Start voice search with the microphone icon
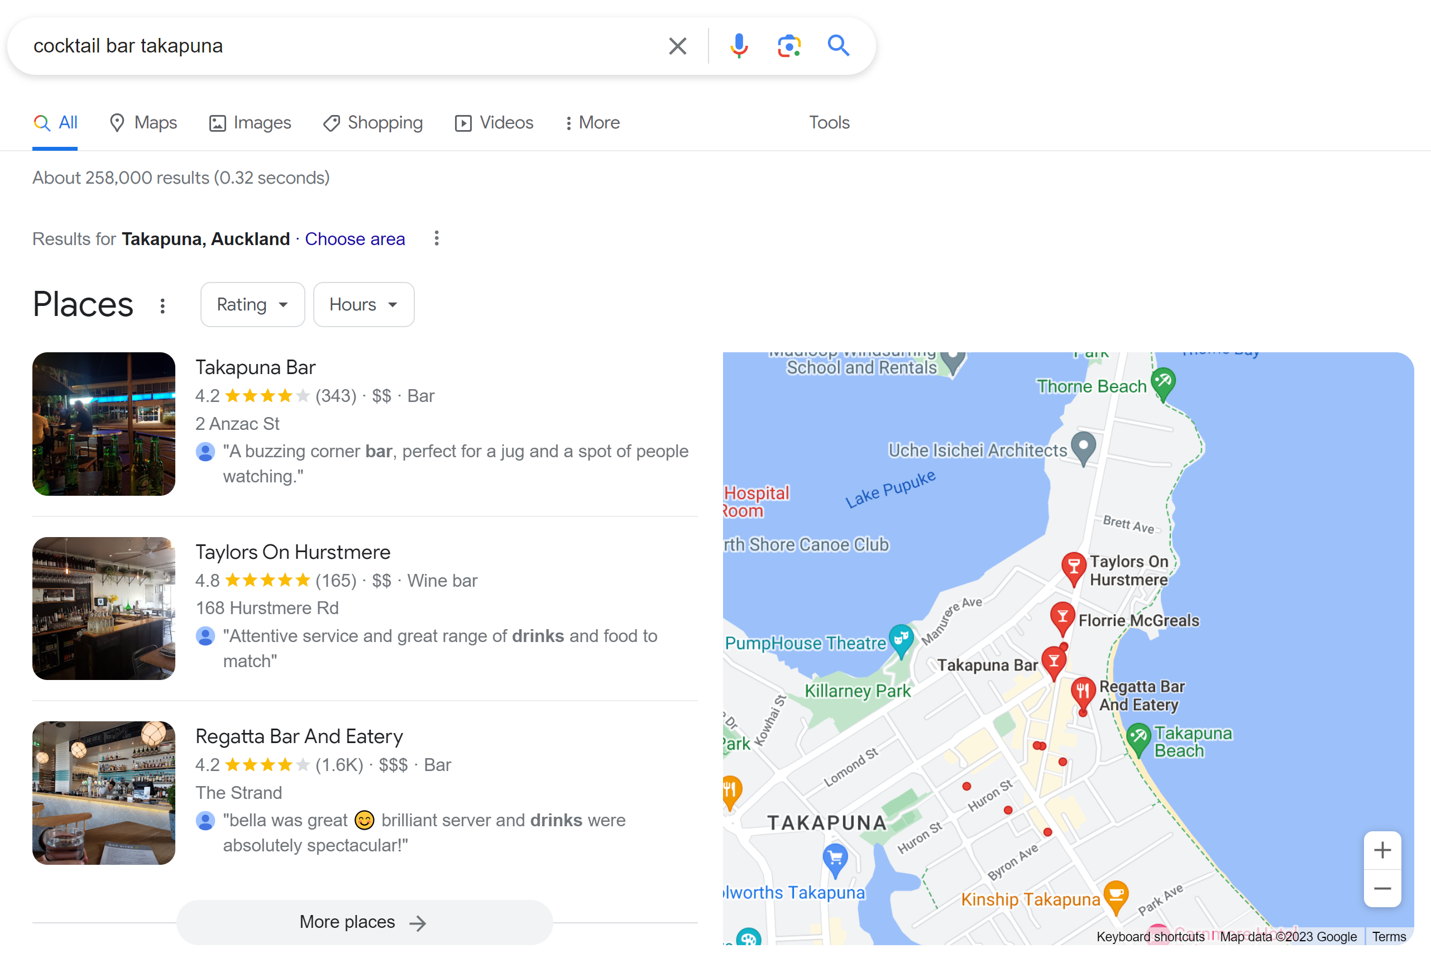Screen dimensions: 1431x953 pos(739,46)
